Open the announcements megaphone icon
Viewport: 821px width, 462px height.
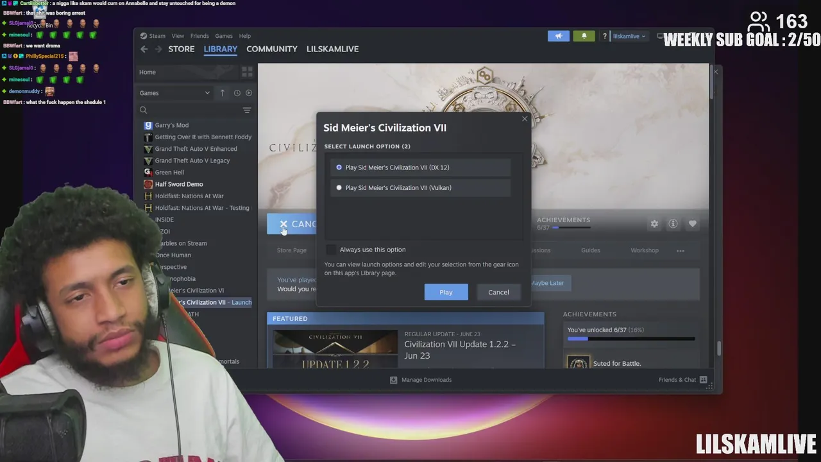click(x=559, y=36)
